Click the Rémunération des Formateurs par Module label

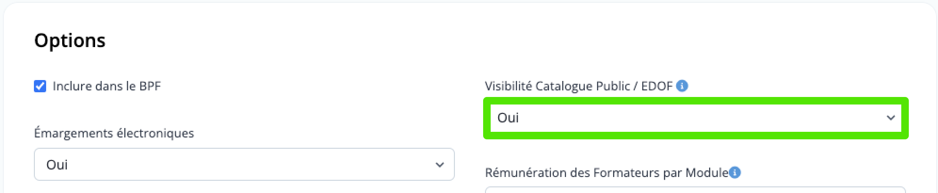[607, 173]
